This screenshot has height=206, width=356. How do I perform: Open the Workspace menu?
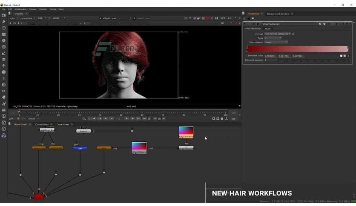tap(20, 9)
